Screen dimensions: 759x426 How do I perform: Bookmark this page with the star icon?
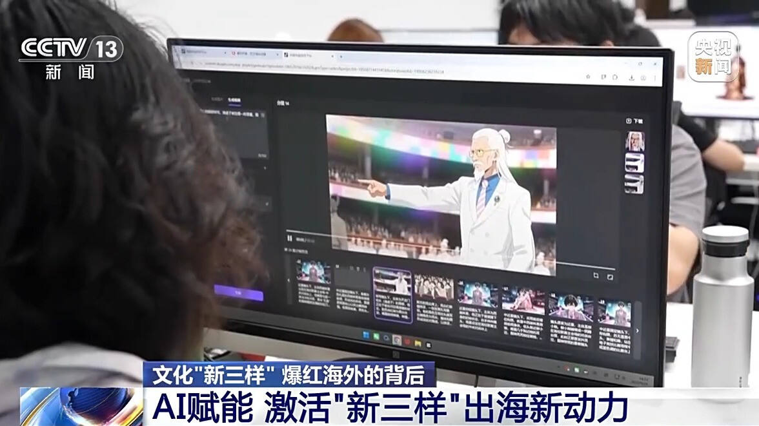[x=589, y=77]
